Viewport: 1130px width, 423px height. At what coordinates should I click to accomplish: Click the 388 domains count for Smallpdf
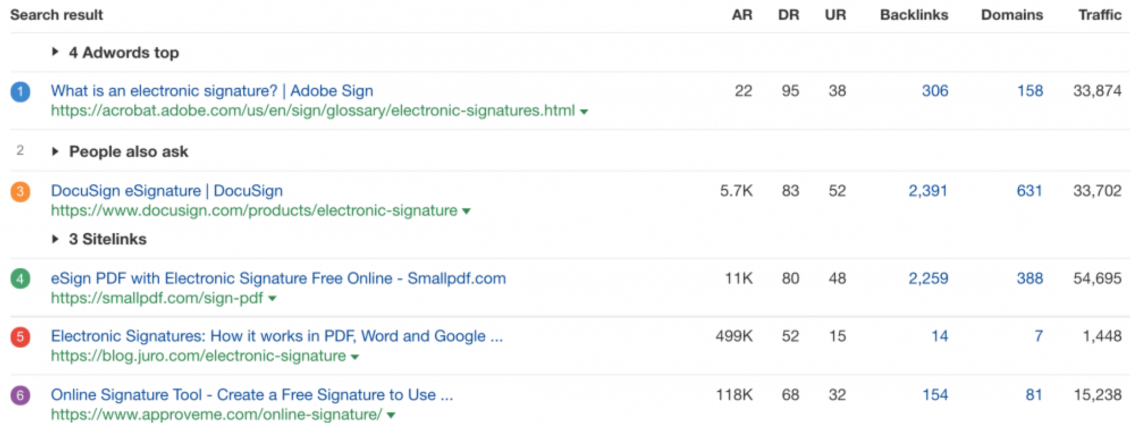1029,278
